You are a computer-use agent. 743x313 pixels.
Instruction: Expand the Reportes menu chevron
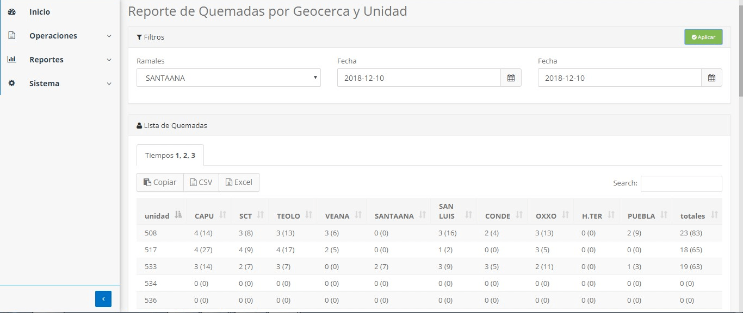[109, 60]
